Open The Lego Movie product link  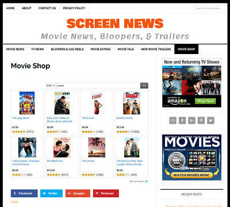click(21, 118)
